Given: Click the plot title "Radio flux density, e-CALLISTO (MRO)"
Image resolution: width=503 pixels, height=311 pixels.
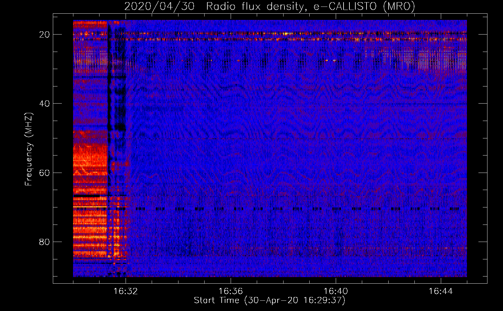Looking at the screenshot, I should (x=310, y=7).
